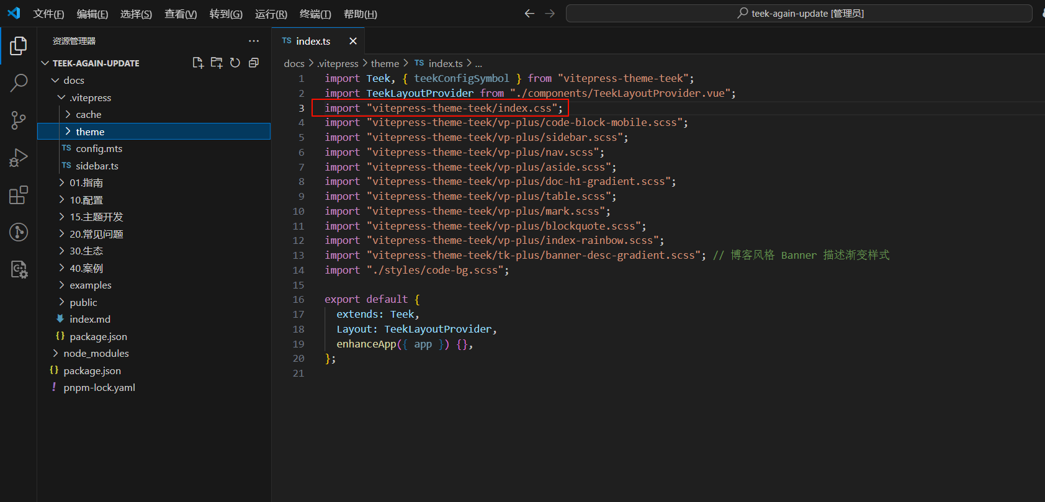Expand the theme folder
Image resolution: width=1045 pixels, height=502 pixels.
coord(68,132)
